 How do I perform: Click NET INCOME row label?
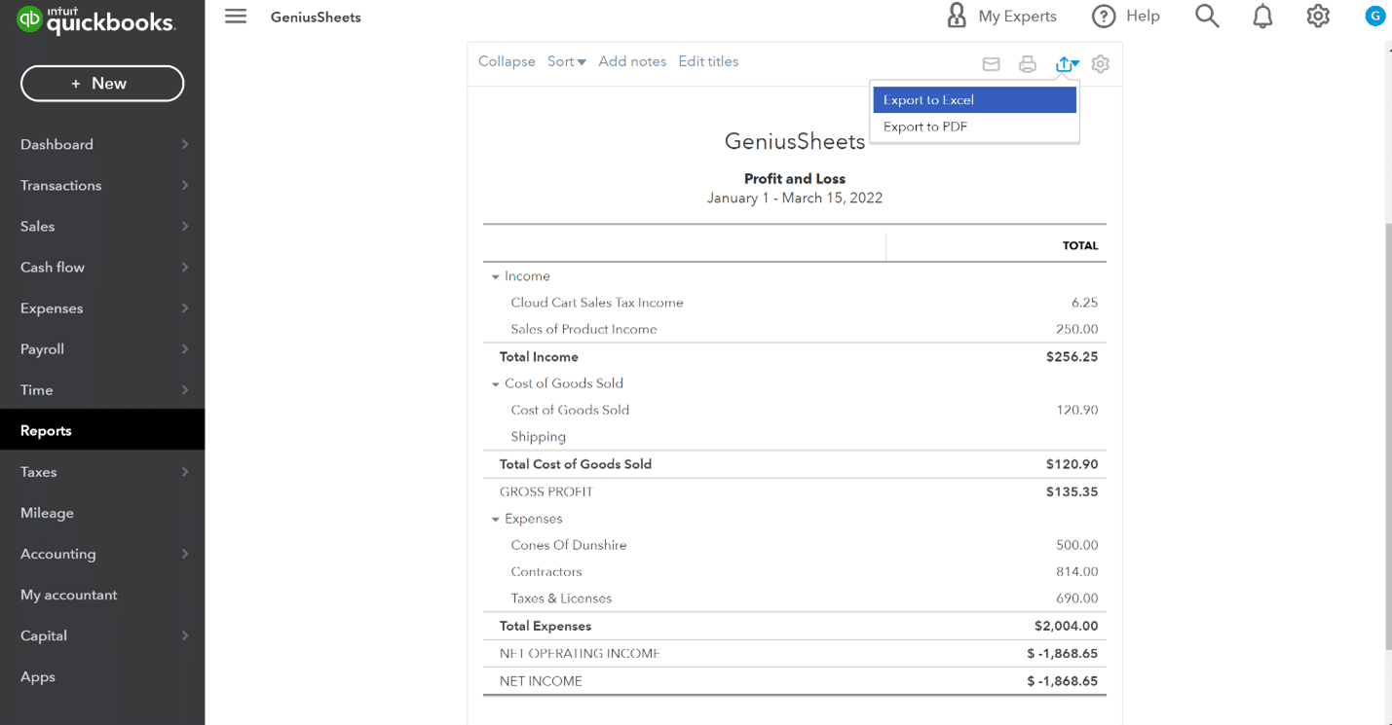point(541,681)
